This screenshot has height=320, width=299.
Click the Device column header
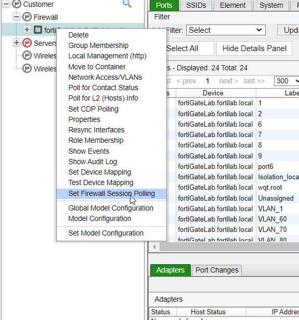pos(216,93)
